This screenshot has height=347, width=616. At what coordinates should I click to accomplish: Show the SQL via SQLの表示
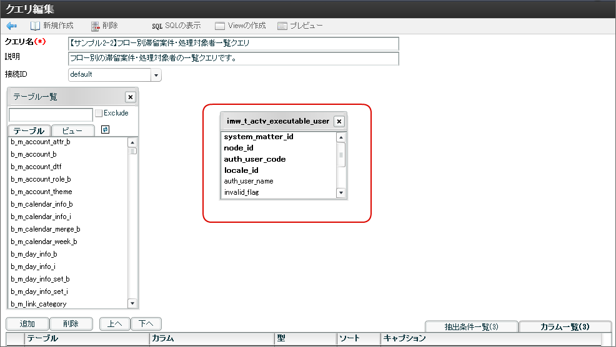176,26
